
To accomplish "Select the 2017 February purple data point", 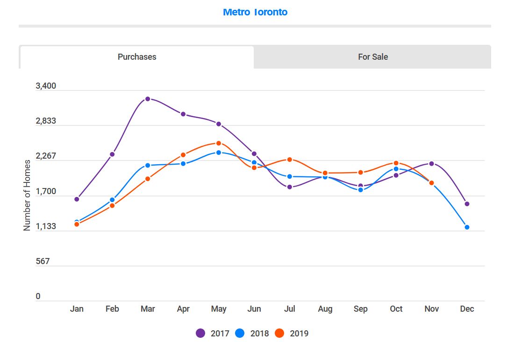I will (x=112, y=154).
